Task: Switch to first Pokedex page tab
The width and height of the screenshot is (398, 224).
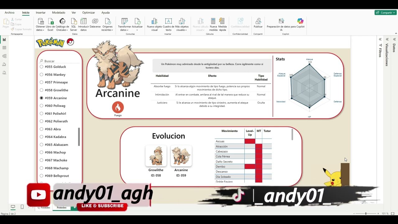Action: pos(44,208)
